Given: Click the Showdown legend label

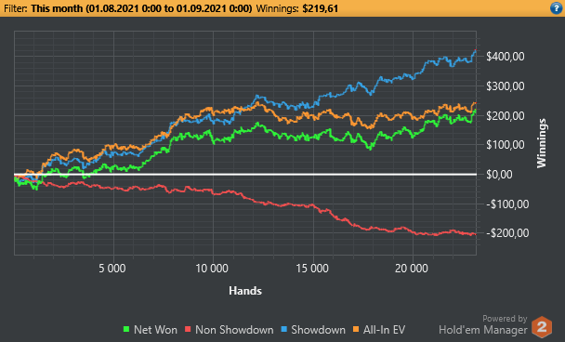Looking at the screenshot, I should (x=318, y=330).
